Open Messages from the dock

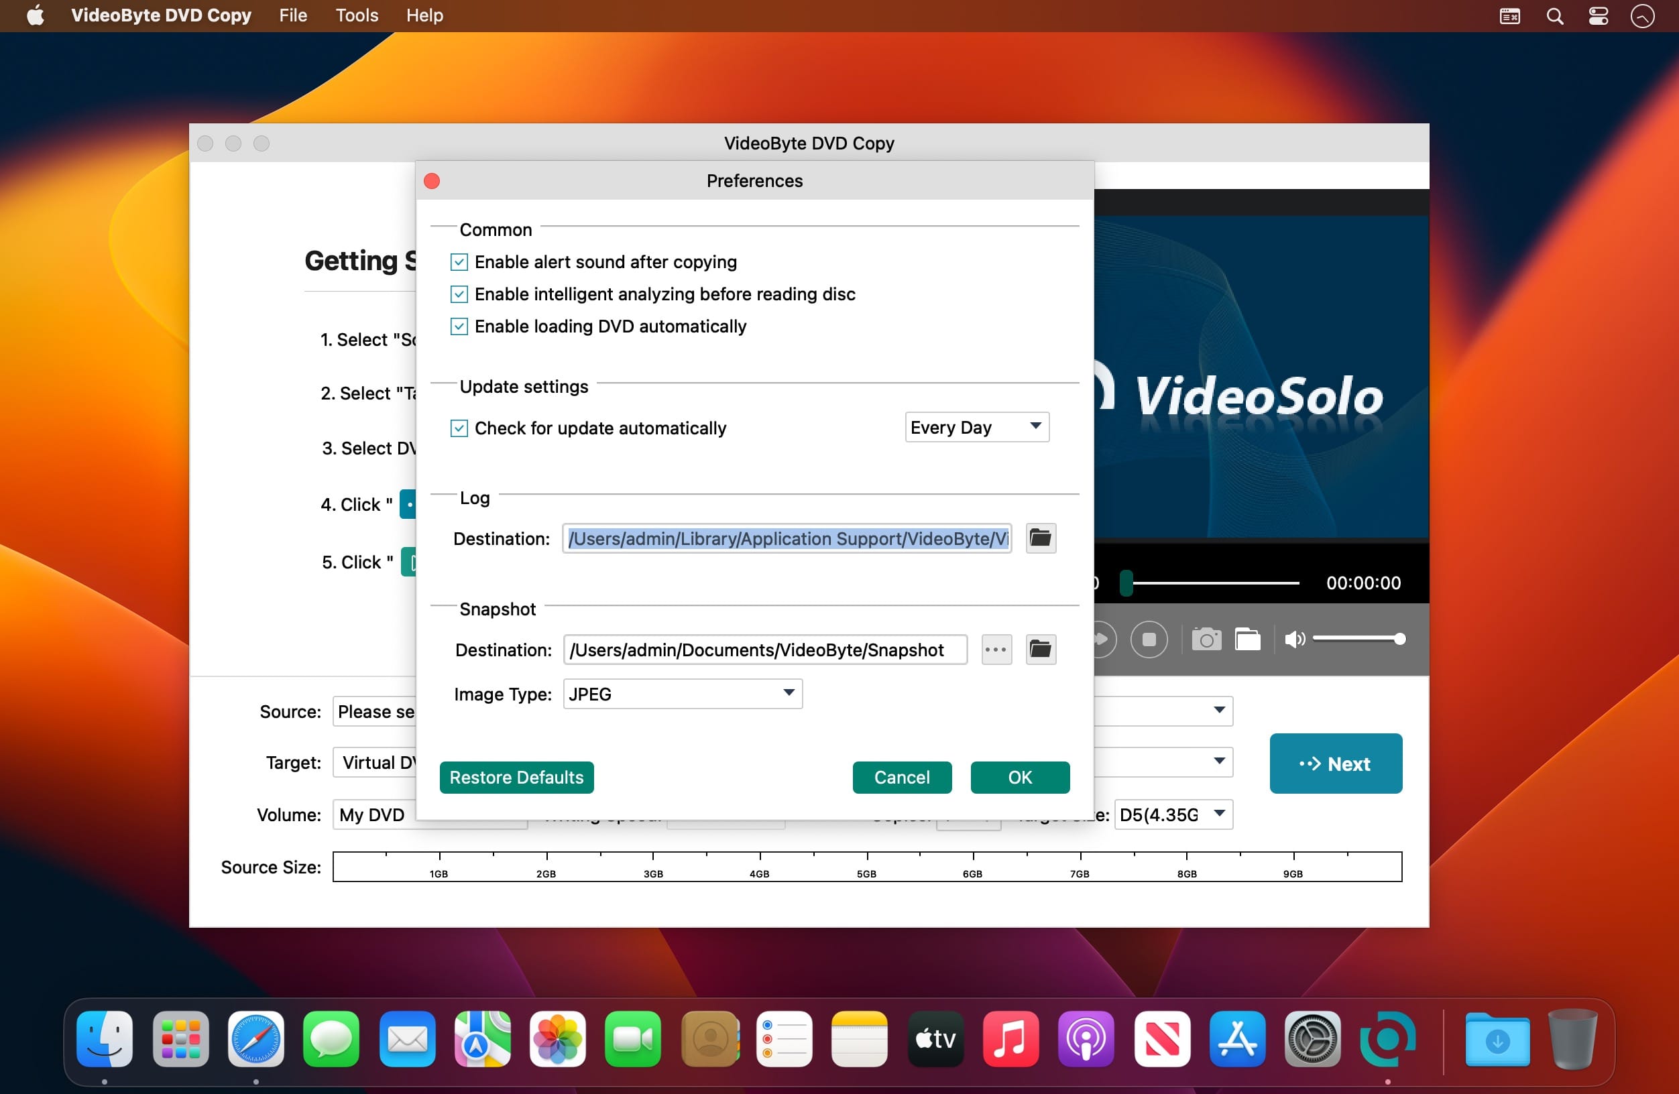(x=331, y=1038)
